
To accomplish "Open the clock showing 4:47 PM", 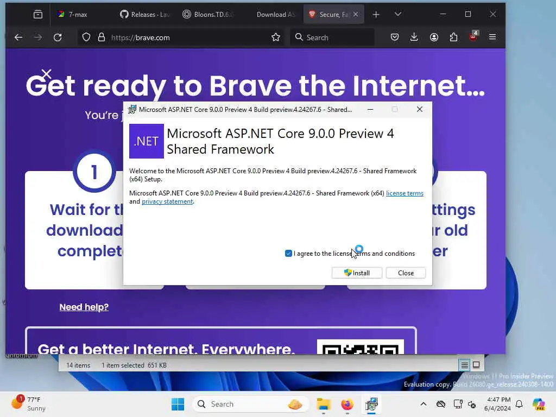I will 498,404.
